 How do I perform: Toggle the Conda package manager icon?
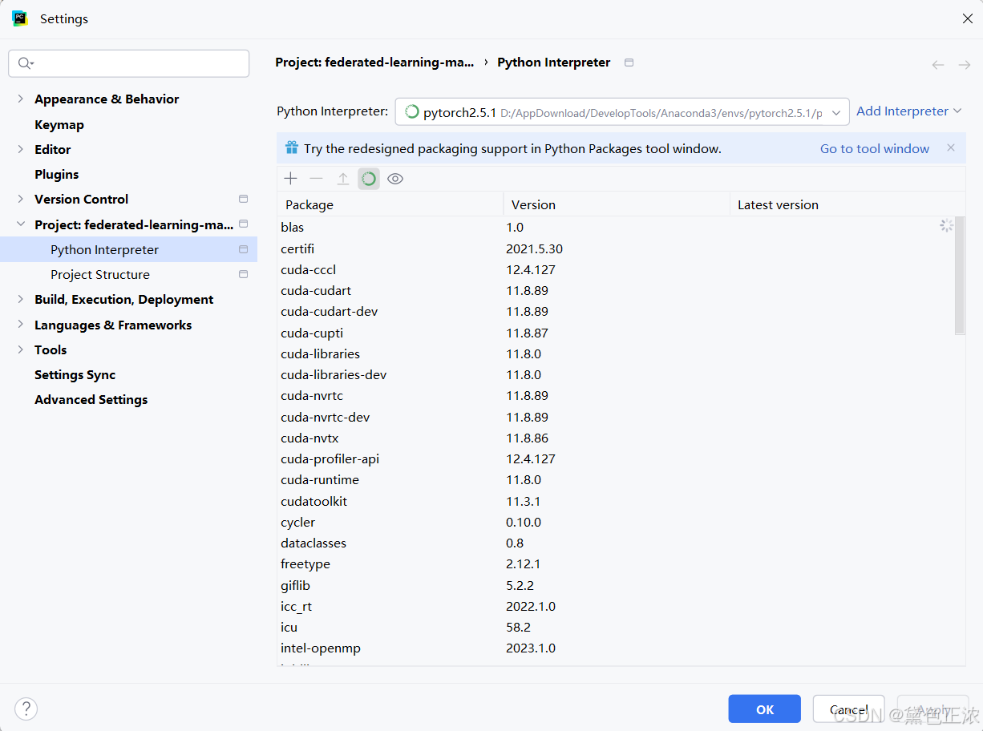click(x=369, y=179)
